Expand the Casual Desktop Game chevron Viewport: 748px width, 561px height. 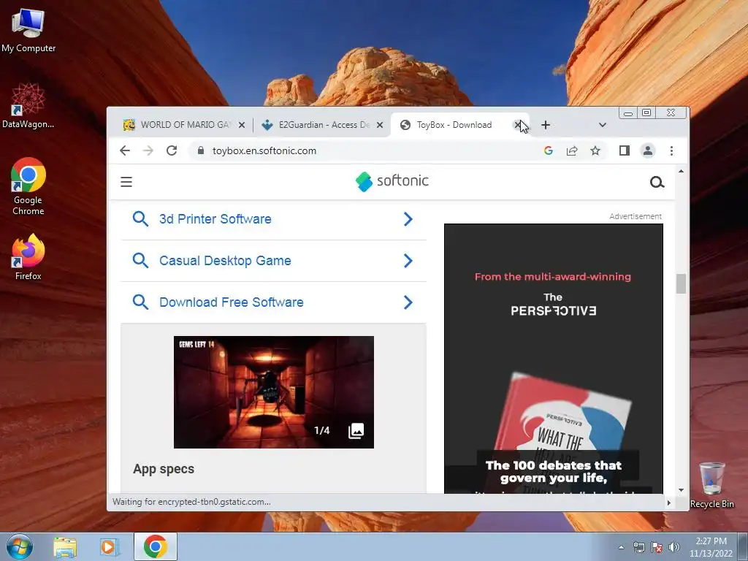(408, 261)
